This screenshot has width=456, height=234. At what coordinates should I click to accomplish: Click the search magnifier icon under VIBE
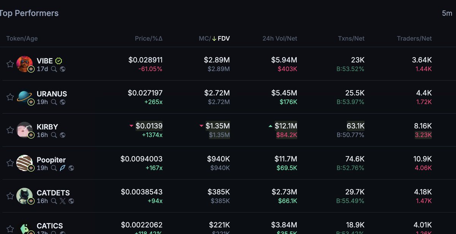[54, 69]
